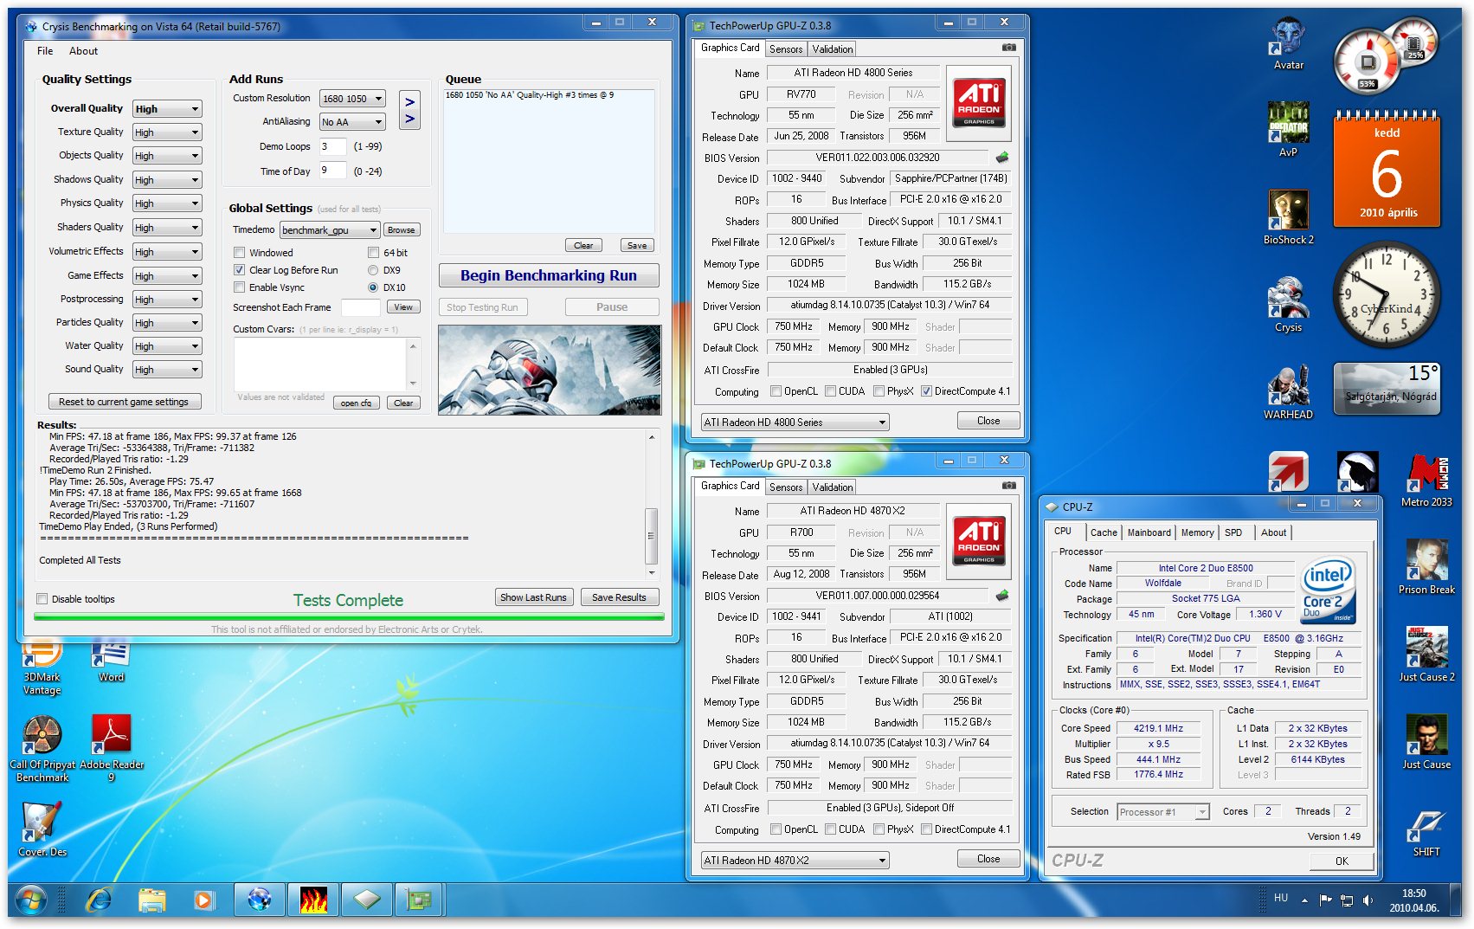Viewport: 1474px width, 929px height.
Task: Open Windows Explorer folder on taskbar
Action: click(x=151, y=900)
